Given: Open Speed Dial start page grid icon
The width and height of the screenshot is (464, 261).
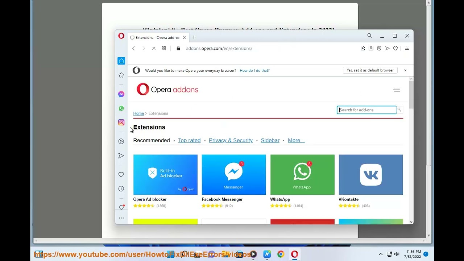Looking at the screenshot, I should 164,48.
